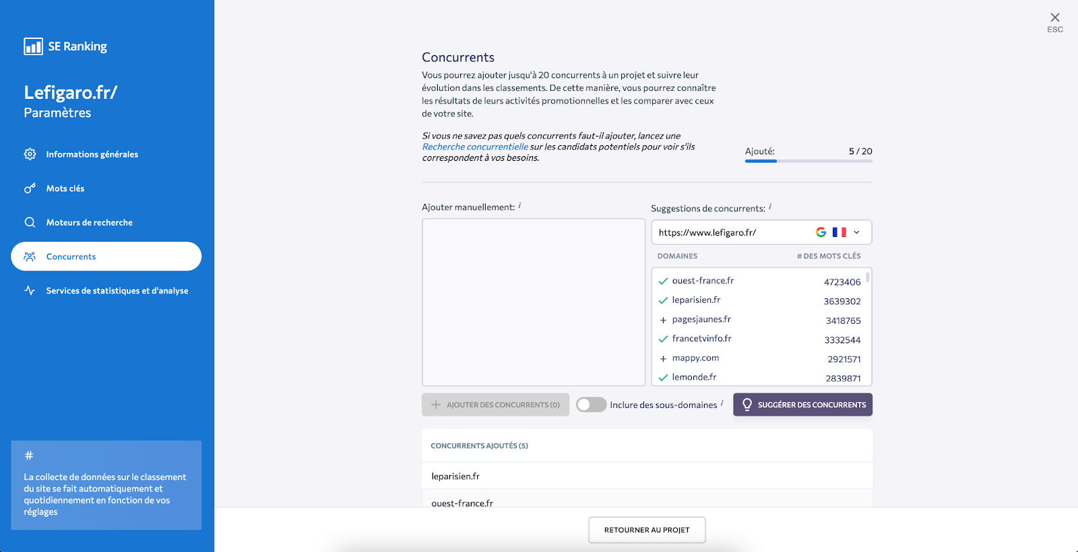Click the people icon beside Concurrents
This screenshot has height=552, width=1078.
[x=30, y=256]
